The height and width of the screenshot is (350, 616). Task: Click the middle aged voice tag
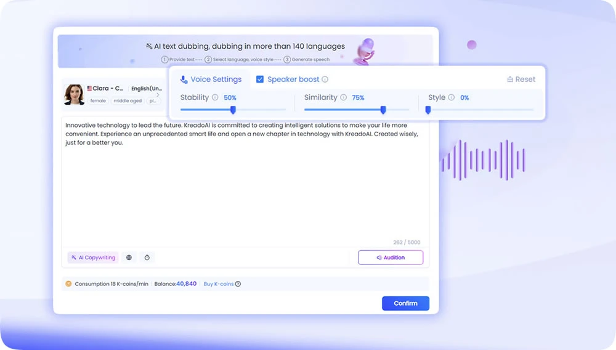tap(128, 101)
